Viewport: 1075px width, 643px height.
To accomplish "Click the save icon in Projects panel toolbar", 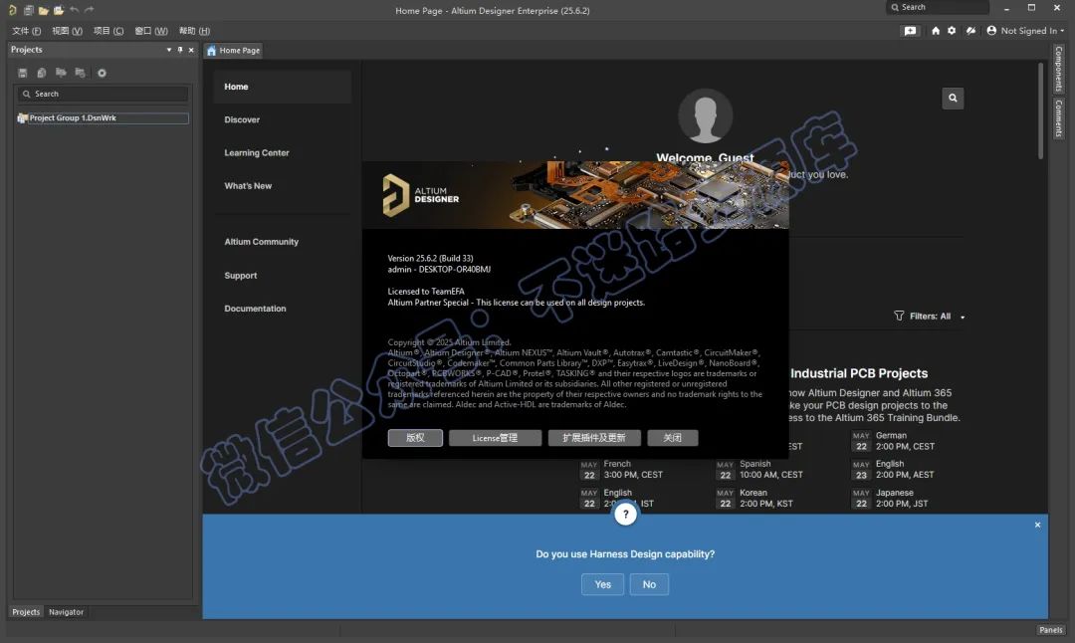I will (23, 73).
